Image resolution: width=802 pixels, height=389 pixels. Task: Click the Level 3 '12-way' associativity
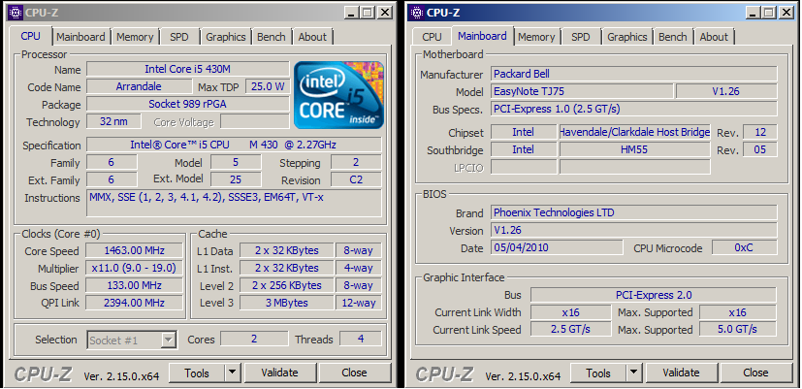(359, 303)
